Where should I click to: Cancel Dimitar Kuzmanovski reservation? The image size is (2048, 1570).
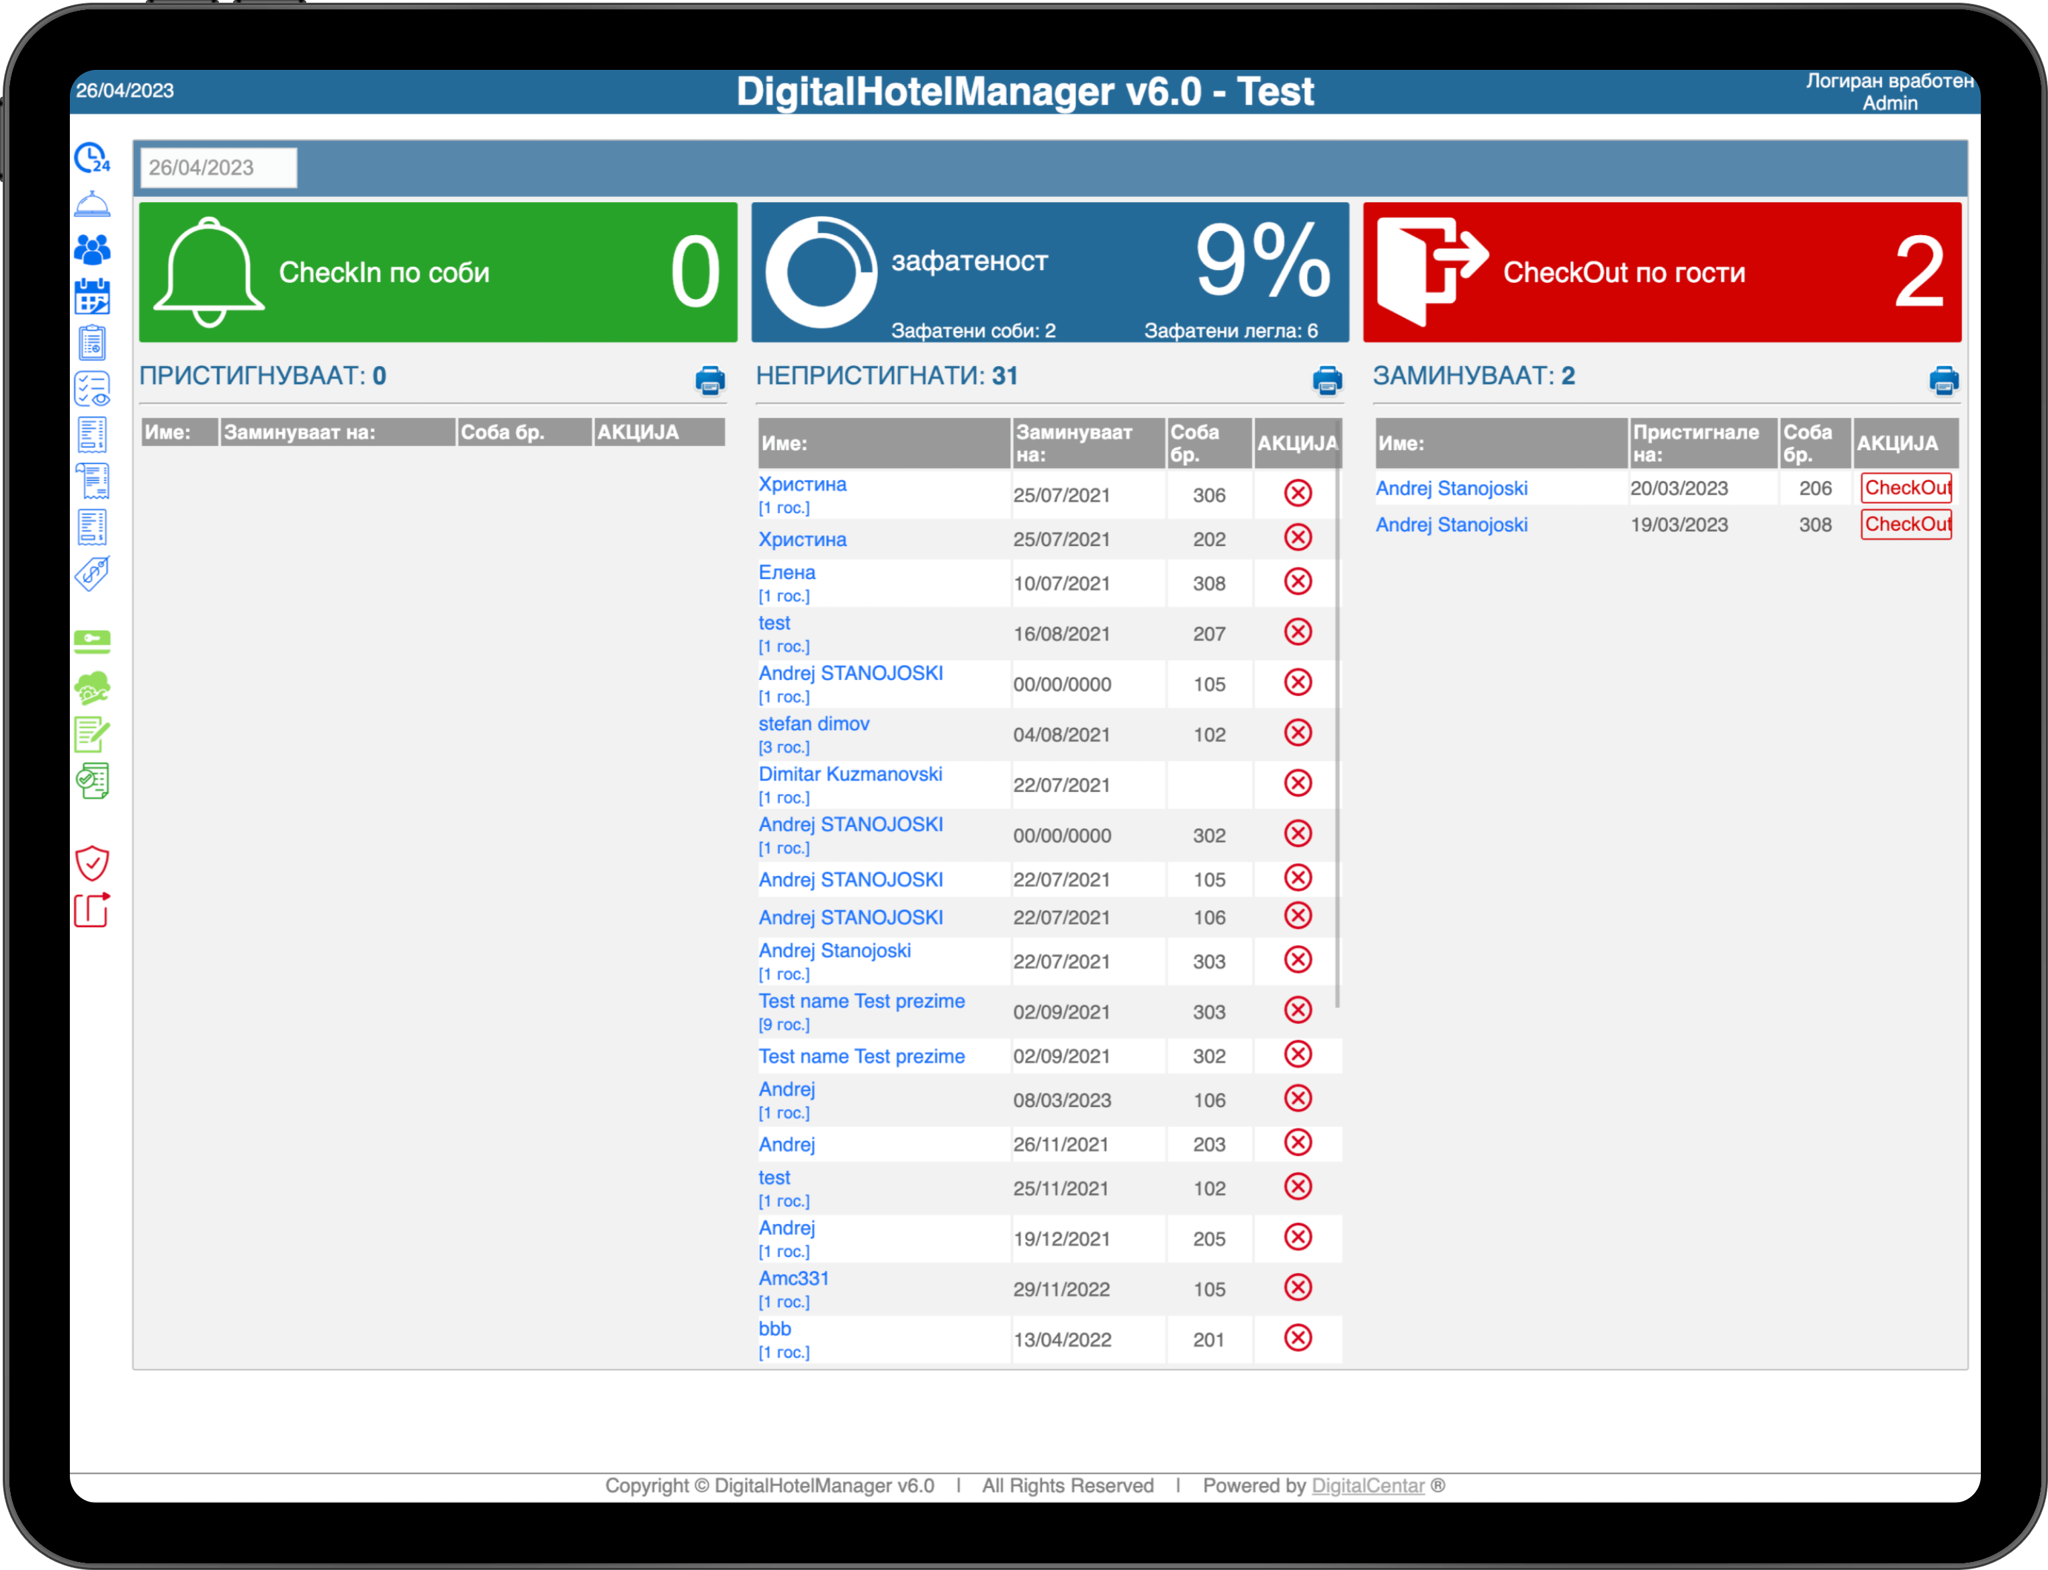click(x=1298, y=783)
